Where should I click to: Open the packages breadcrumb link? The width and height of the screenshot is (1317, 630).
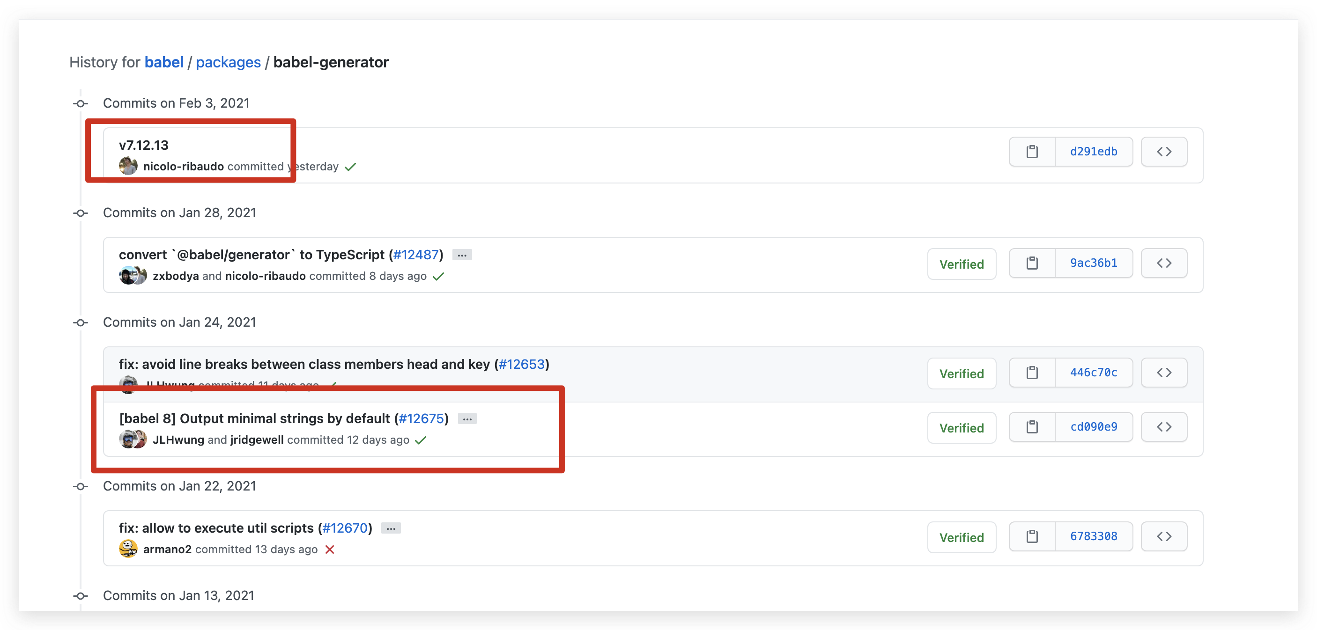tap(228, 62)
